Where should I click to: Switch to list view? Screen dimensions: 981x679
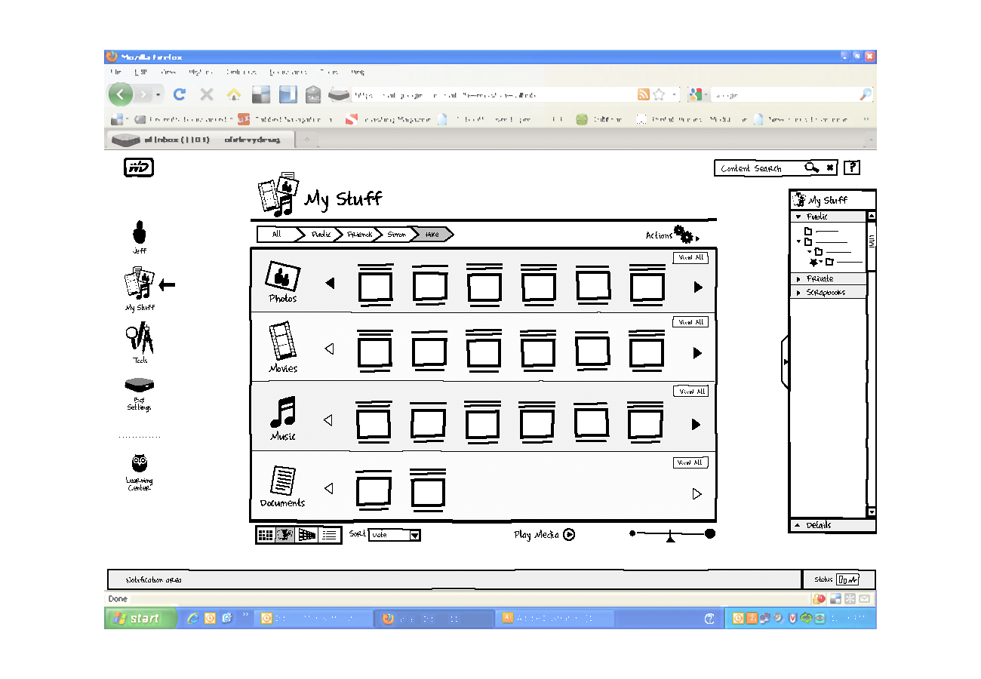click(329, 535)
